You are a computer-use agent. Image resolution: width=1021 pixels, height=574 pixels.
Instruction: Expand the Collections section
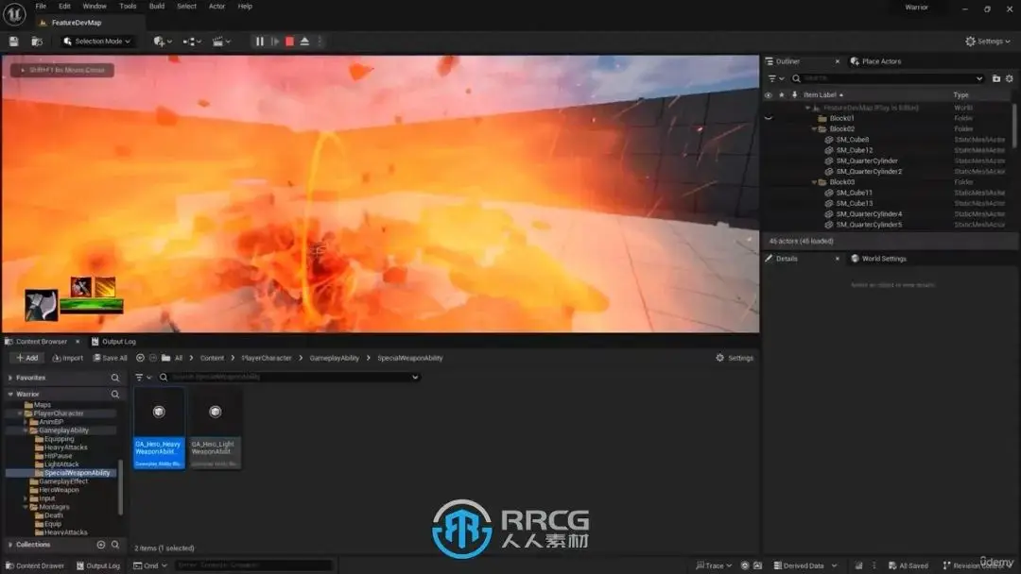point(10,545)
